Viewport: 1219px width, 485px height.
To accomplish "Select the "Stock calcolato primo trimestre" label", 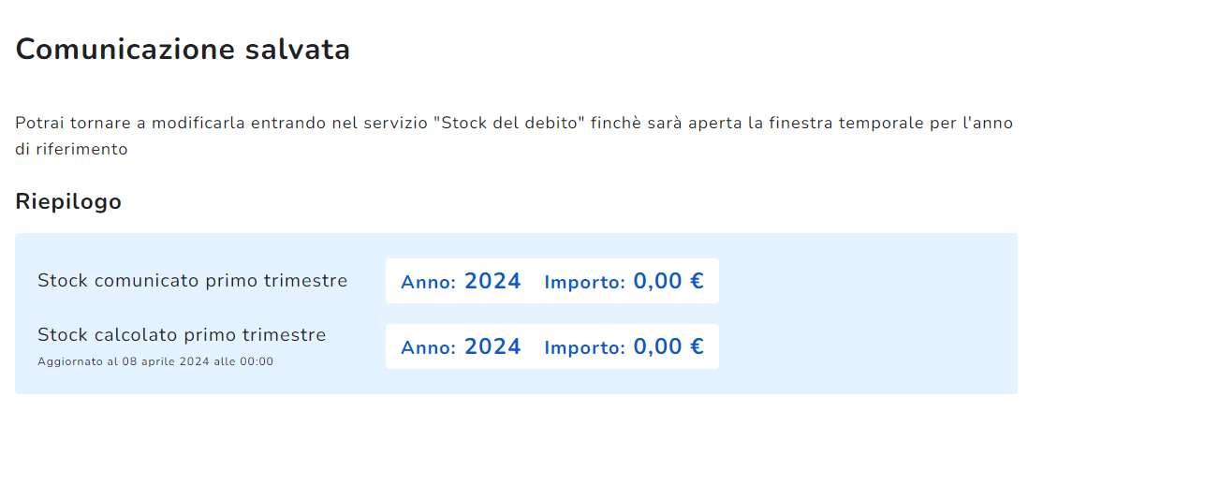I will pos(182,335).
